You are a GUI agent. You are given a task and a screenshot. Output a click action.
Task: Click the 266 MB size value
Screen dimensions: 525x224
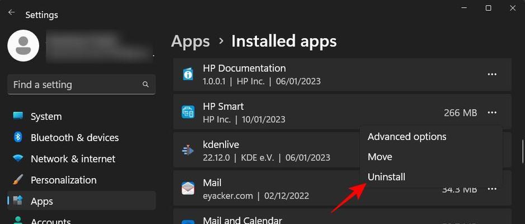[x=461, y=113]
